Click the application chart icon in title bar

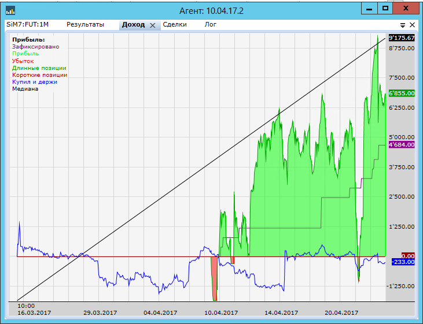click(x=10, y=10)
